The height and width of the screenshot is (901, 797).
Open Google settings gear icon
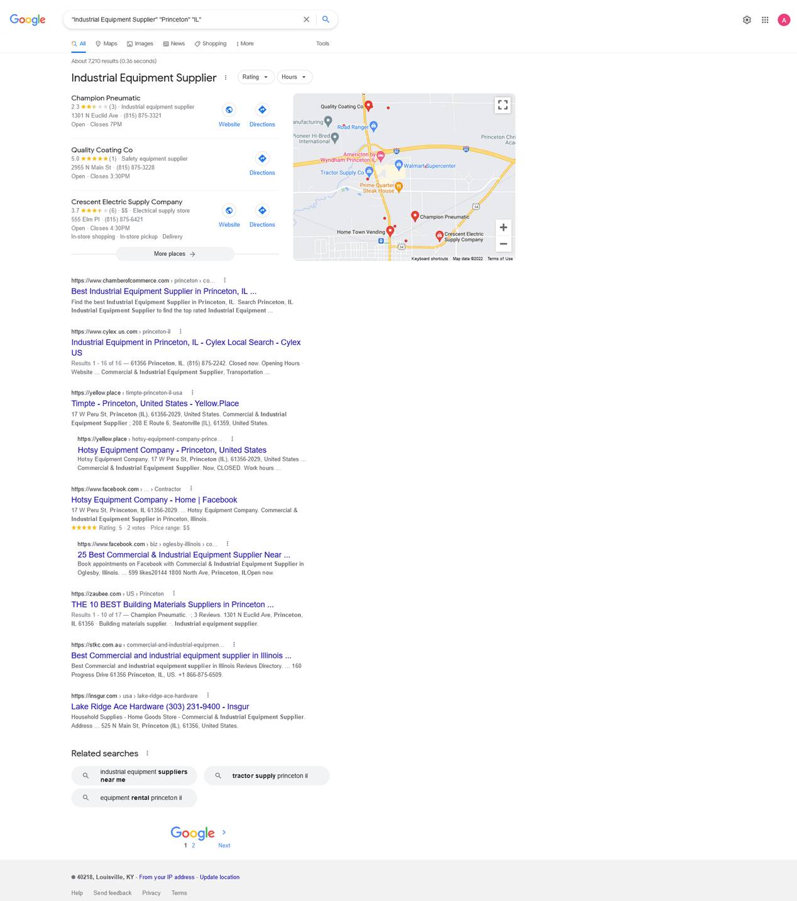click(747, 20)
